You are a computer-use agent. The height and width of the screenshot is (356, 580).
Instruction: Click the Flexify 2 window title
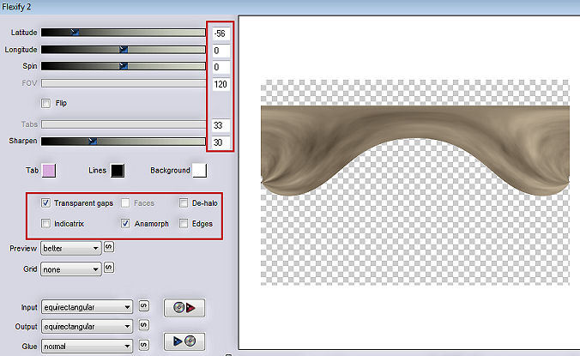coord(16,7)
